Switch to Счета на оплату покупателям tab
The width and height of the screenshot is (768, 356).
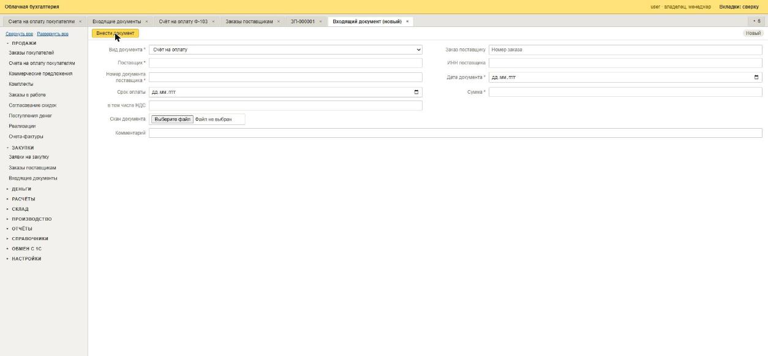click(x=41, y=21)
